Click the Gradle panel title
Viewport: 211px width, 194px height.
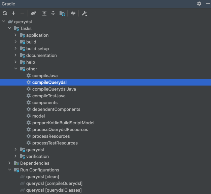click(x=8, y=4)
